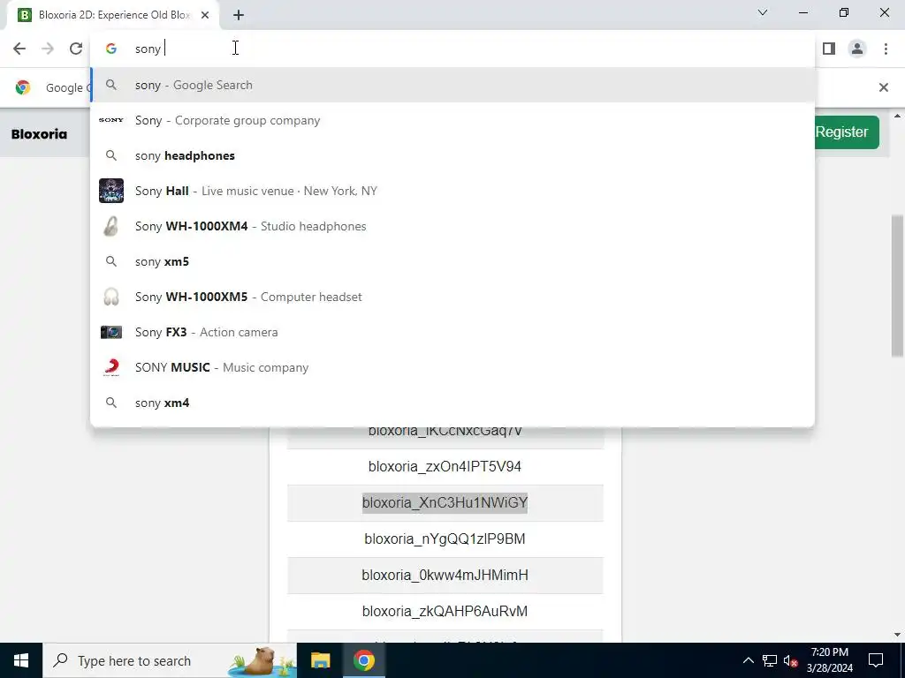
Task: Click the Sony logo icon in the suggestions
Action: pyautogui.click(x=110, y=120)
